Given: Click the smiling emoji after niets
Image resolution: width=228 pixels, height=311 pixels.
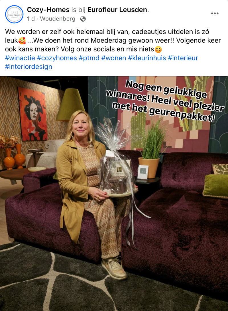Looking at the screenshot, I should click(x=158, y=49).
